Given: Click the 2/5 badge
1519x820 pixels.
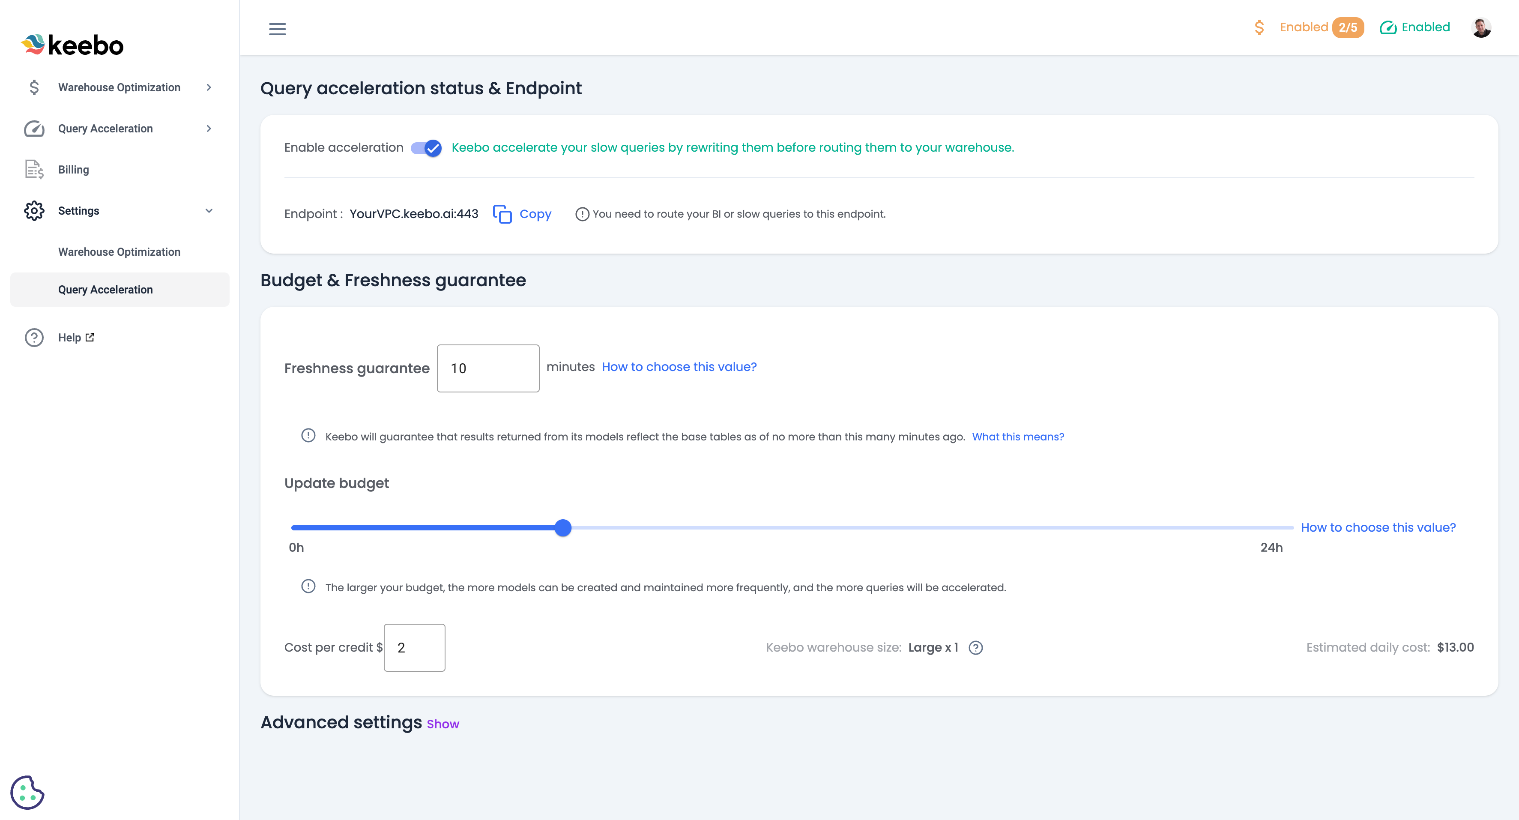Looking at the screenshot, I should pyautogui.click(x=1347, y=28).
